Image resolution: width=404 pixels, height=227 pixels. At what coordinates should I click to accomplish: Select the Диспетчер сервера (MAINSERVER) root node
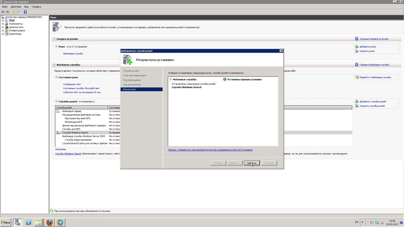point(23,17)
